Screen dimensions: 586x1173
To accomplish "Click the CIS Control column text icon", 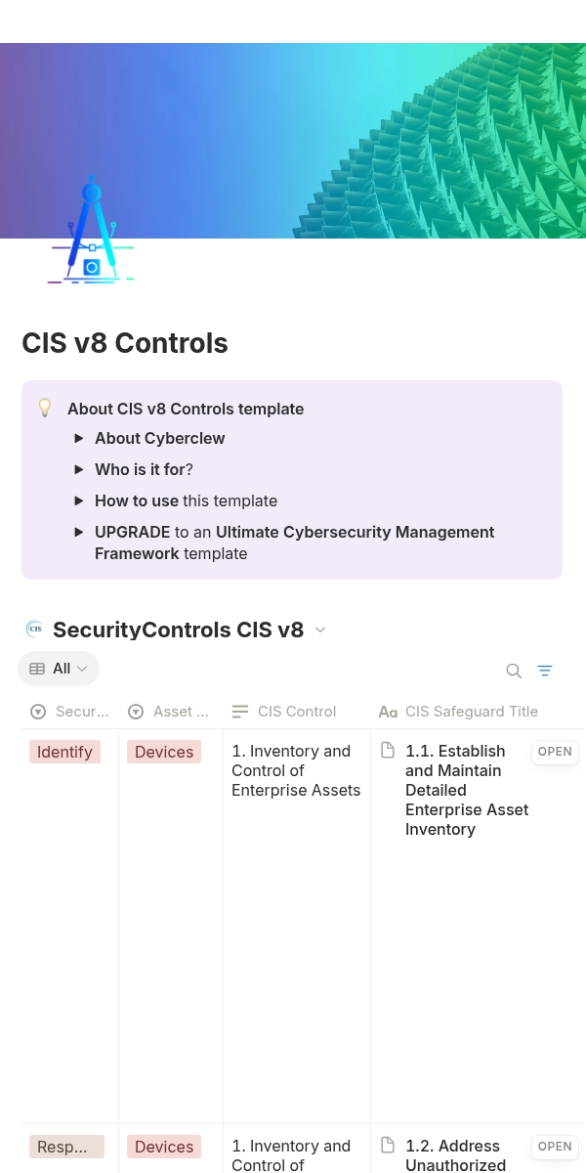I will point(240,712).
